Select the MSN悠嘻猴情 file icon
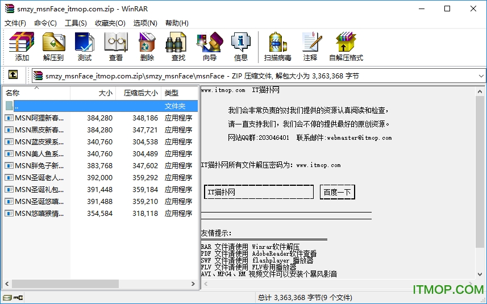 9,213
